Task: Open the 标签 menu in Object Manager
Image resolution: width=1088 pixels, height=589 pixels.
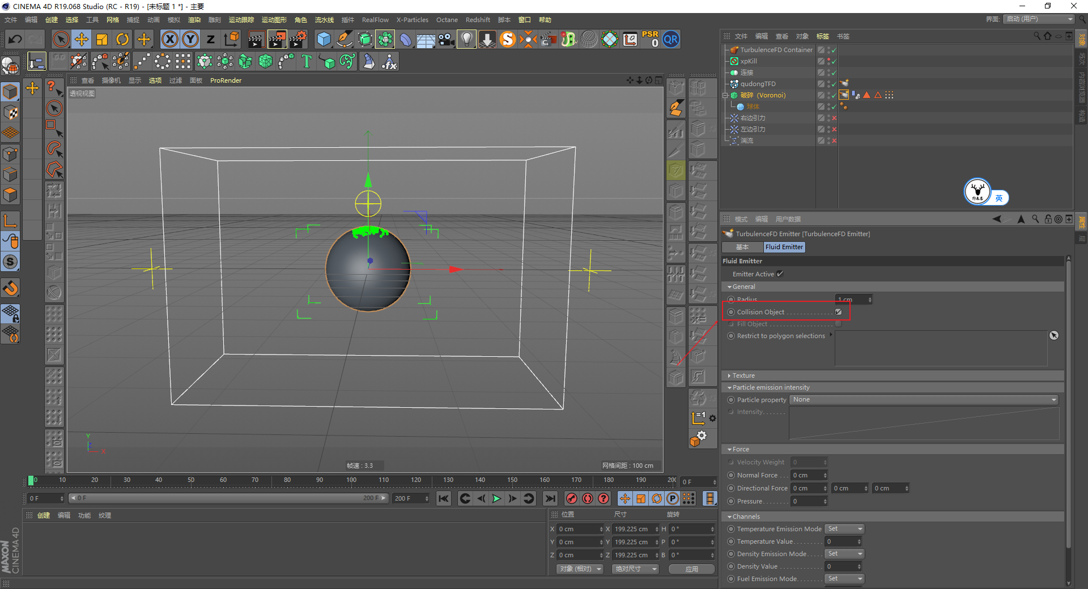Action: tap(823, 36)
